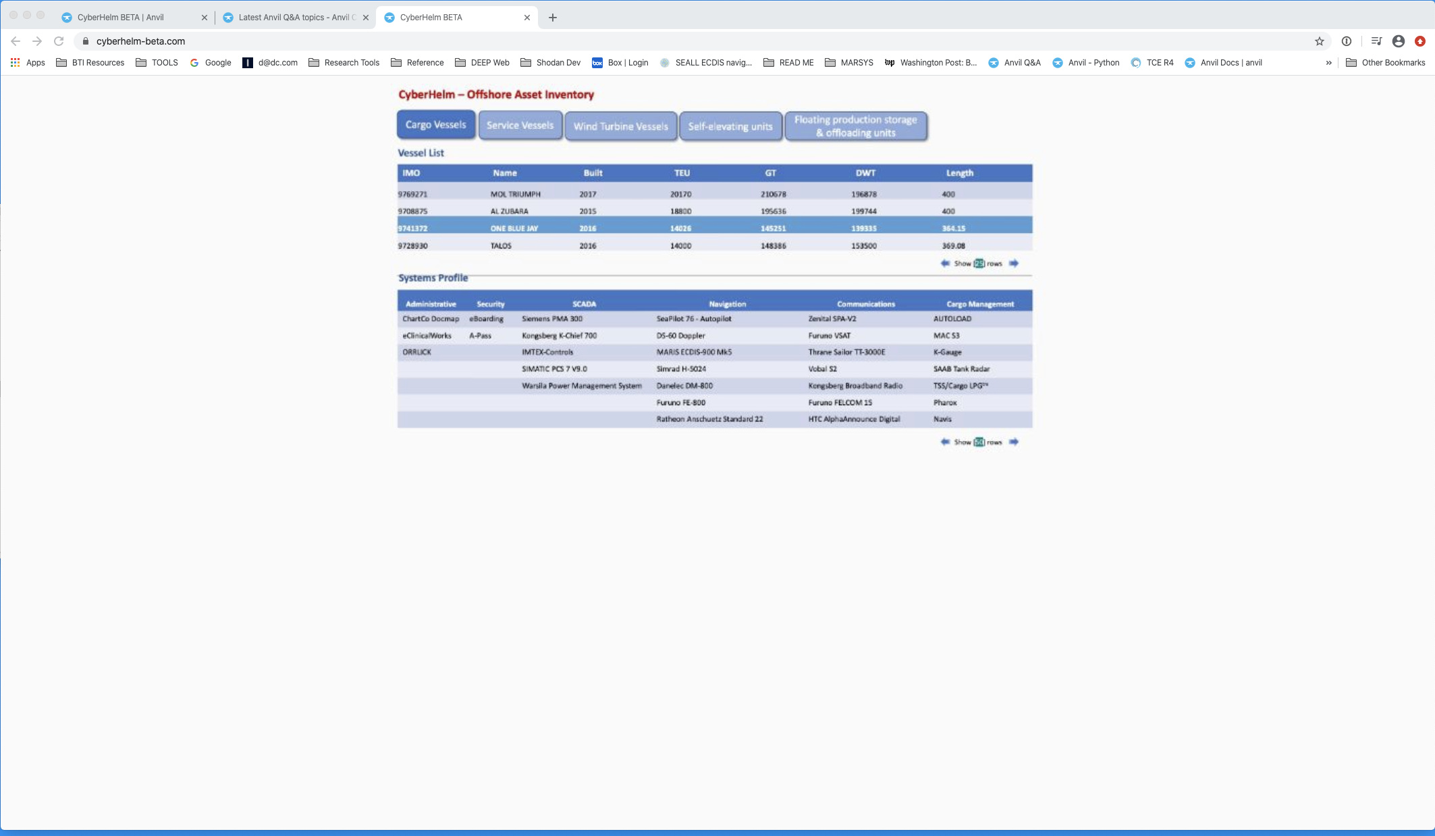The width and height of the screenshot is (1435, 836).
Task: Reload the page with refresh icon
Action: [59, 41]
